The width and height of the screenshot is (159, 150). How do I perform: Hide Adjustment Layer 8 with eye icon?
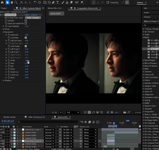[x=1, y=141]
